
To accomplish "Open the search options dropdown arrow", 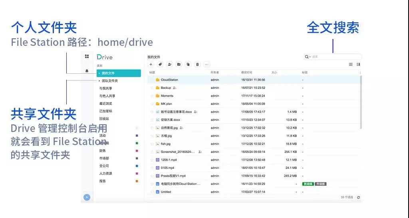I will pyautogui.click(x=310, y=57).
